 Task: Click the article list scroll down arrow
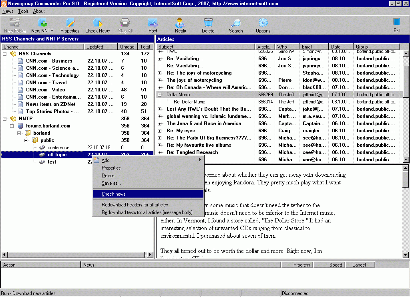click(406, 160)
